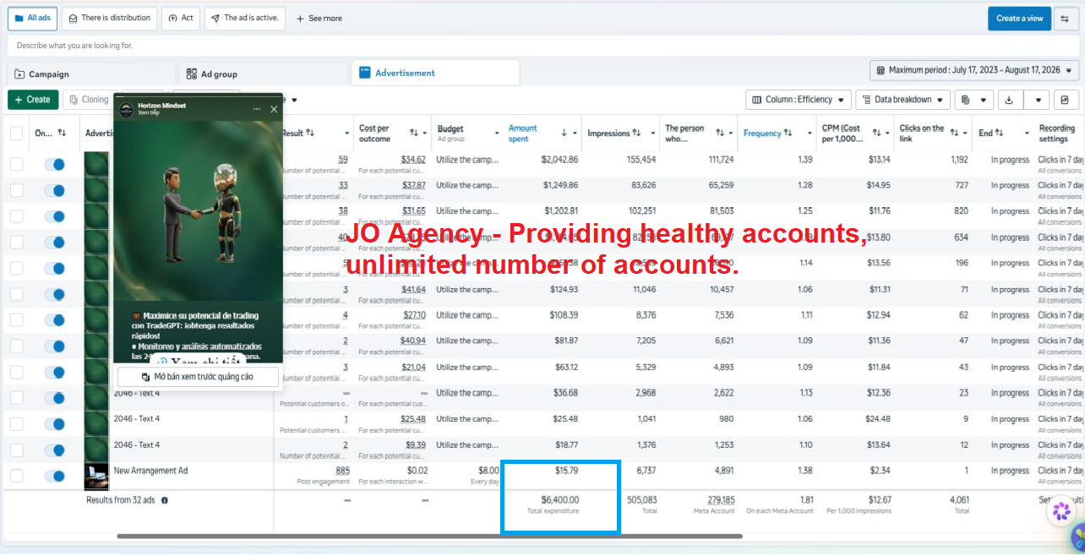Toggle off the New Arrangement Ad
The height and width of the screenshot is (556, 1085).
coord(54,476)
